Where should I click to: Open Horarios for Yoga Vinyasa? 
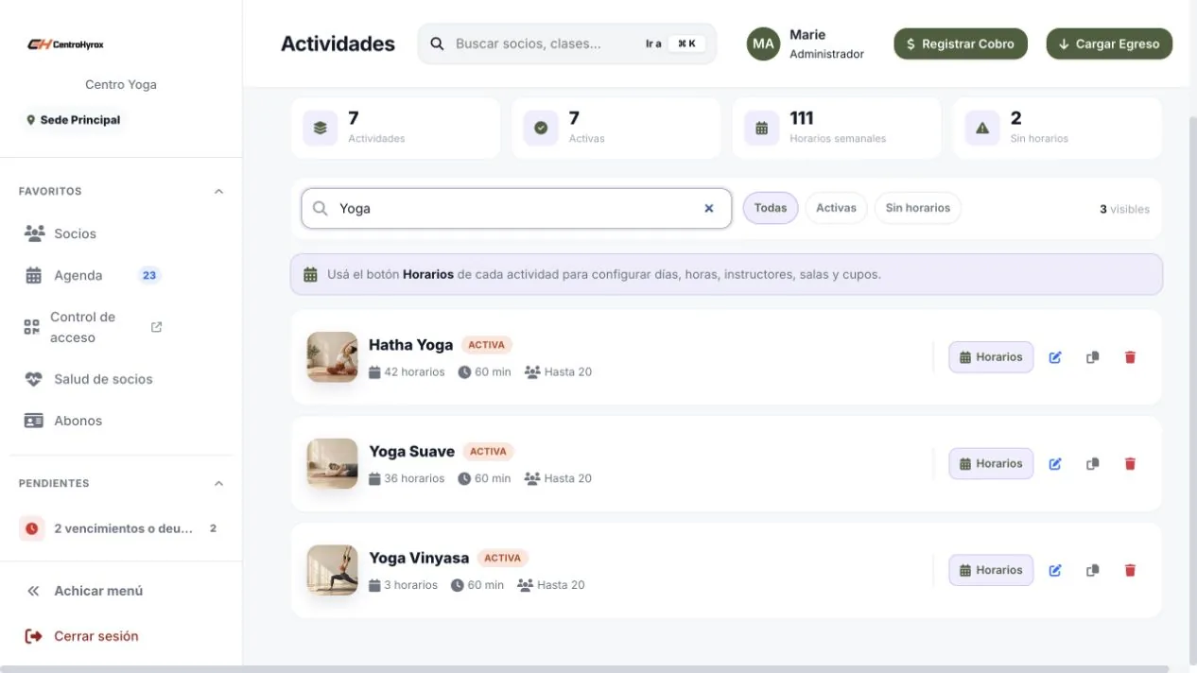coord(991,571)
